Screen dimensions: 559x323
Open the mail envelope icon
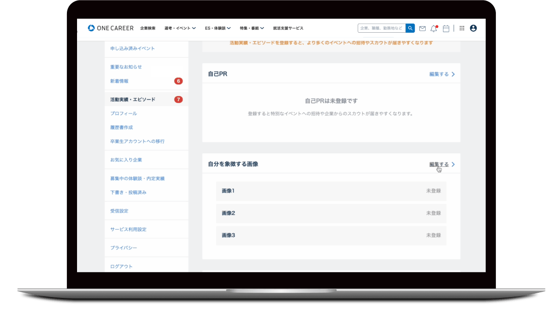pos(422,28)
